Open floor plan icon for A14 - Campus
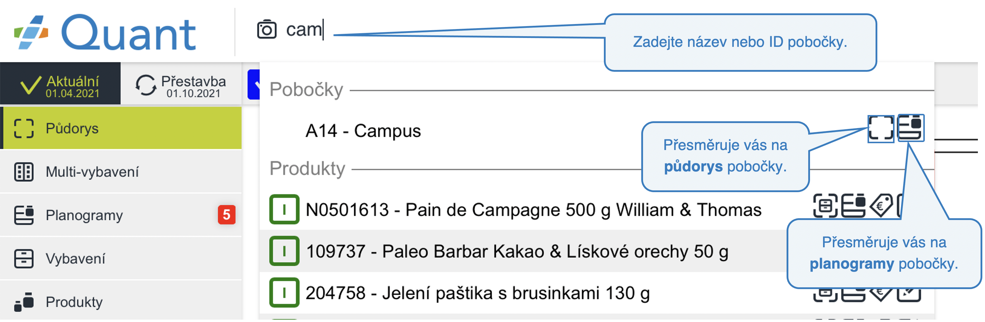Screen dimensions: 985x322 (x=881, y=128)
